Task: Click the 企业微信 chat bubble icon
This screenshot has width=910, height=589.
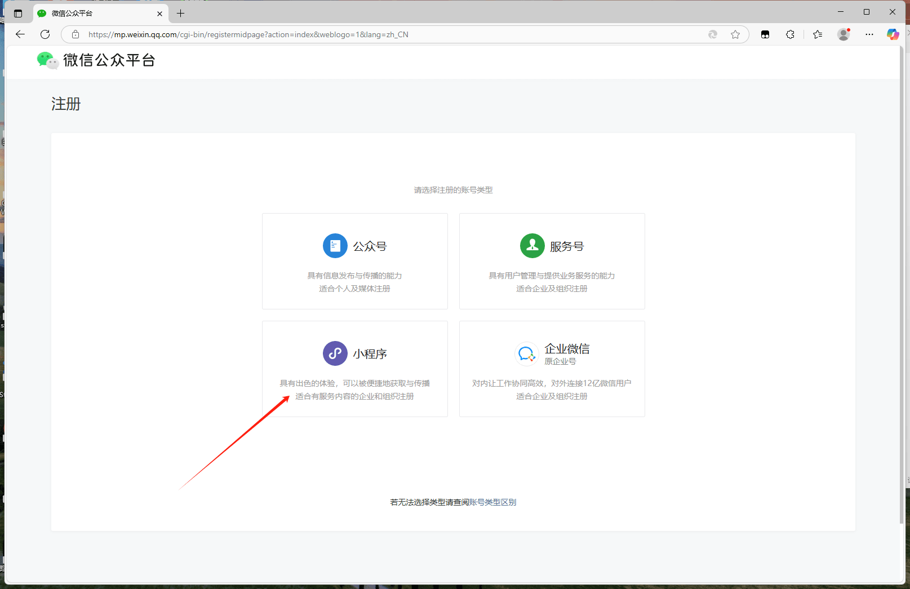Action: 527,353
